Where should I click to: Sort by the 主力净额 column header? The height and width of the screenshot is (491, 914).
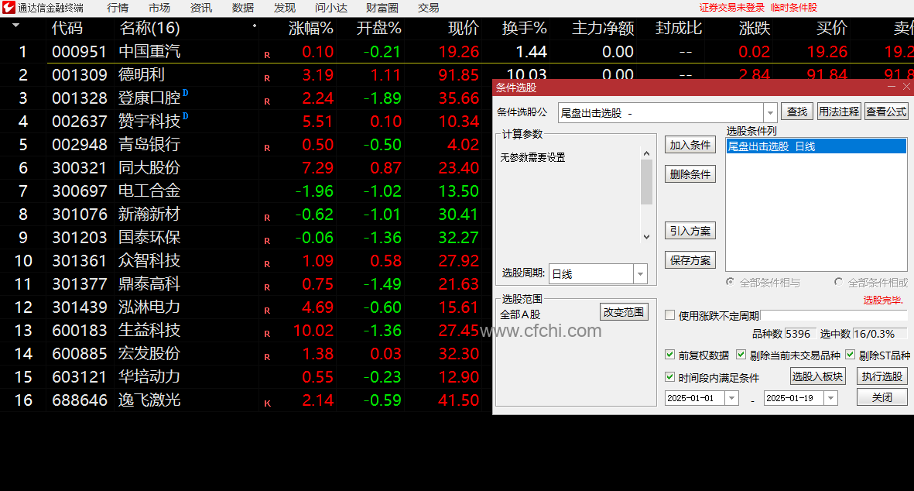tap(603, 28)
